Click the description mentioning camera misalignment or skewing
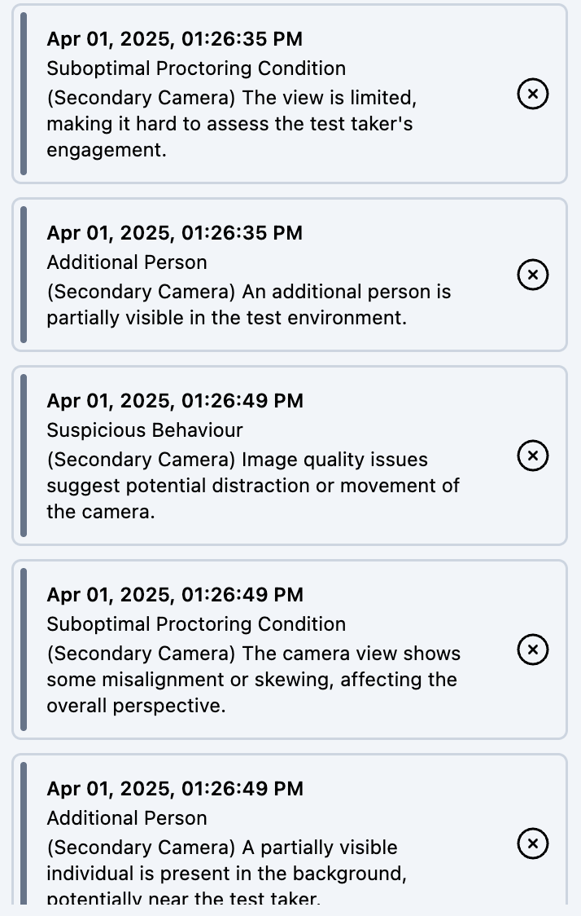The image size is (581, 916). [252, 680]
